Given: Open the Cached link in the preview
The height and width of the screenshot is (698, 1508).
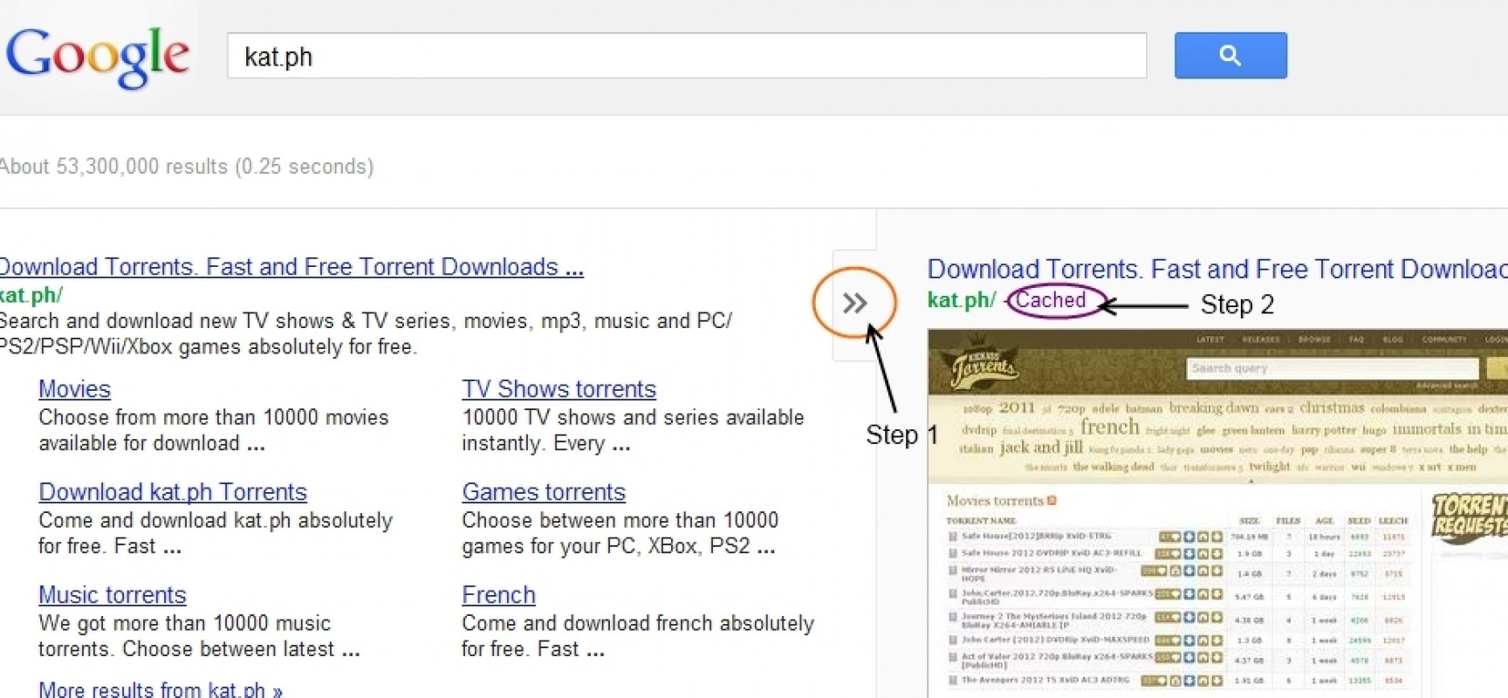Looking at the screenshot, I should 1051,300.
